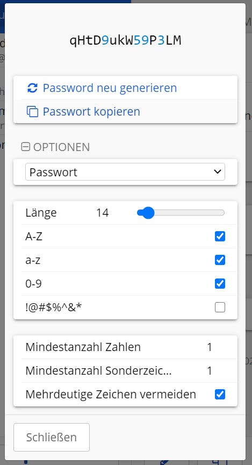Viewport: 252px width, 465px height.
Task: Uncheck the 0-9 numbers checkbox
Action: tap(220, 284)
